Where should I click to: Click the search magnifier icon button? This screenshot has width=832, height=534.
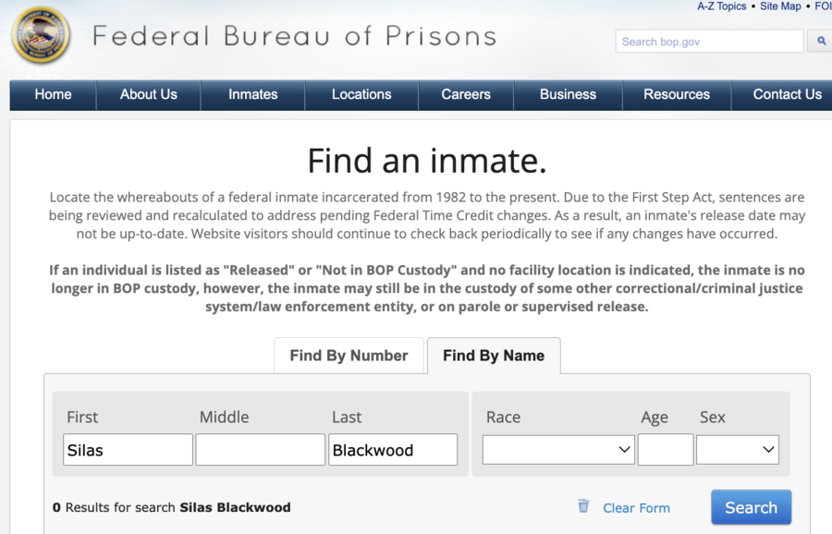tap(820, 42)
